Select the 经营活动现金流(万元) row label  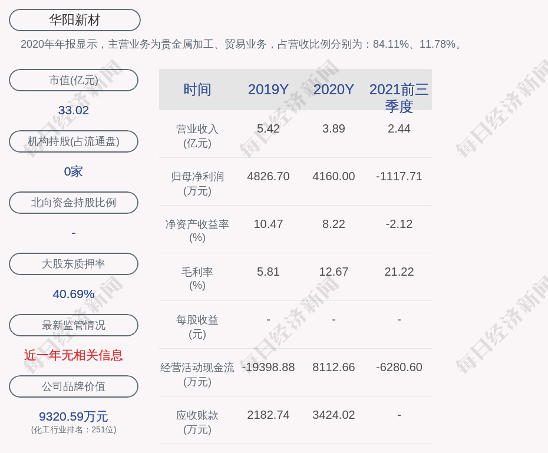click(197, 375)
